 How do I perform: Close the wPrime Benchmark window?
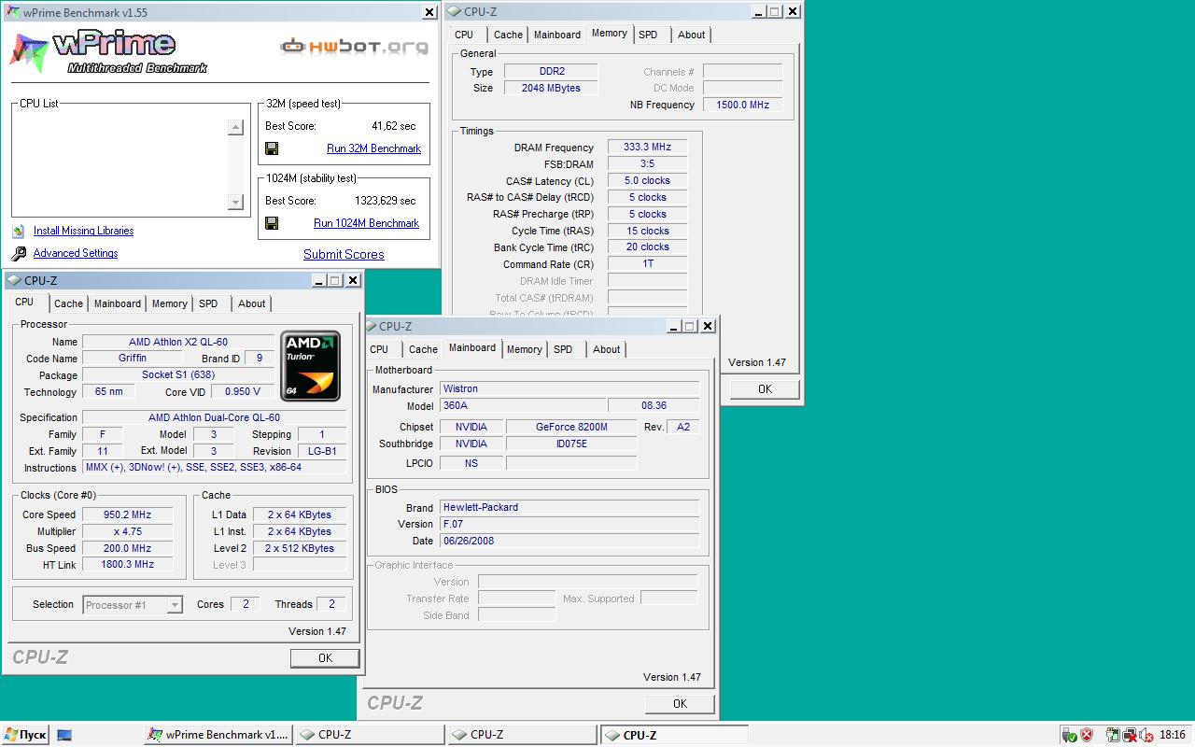pyautogui.click(x=429, y=12)
